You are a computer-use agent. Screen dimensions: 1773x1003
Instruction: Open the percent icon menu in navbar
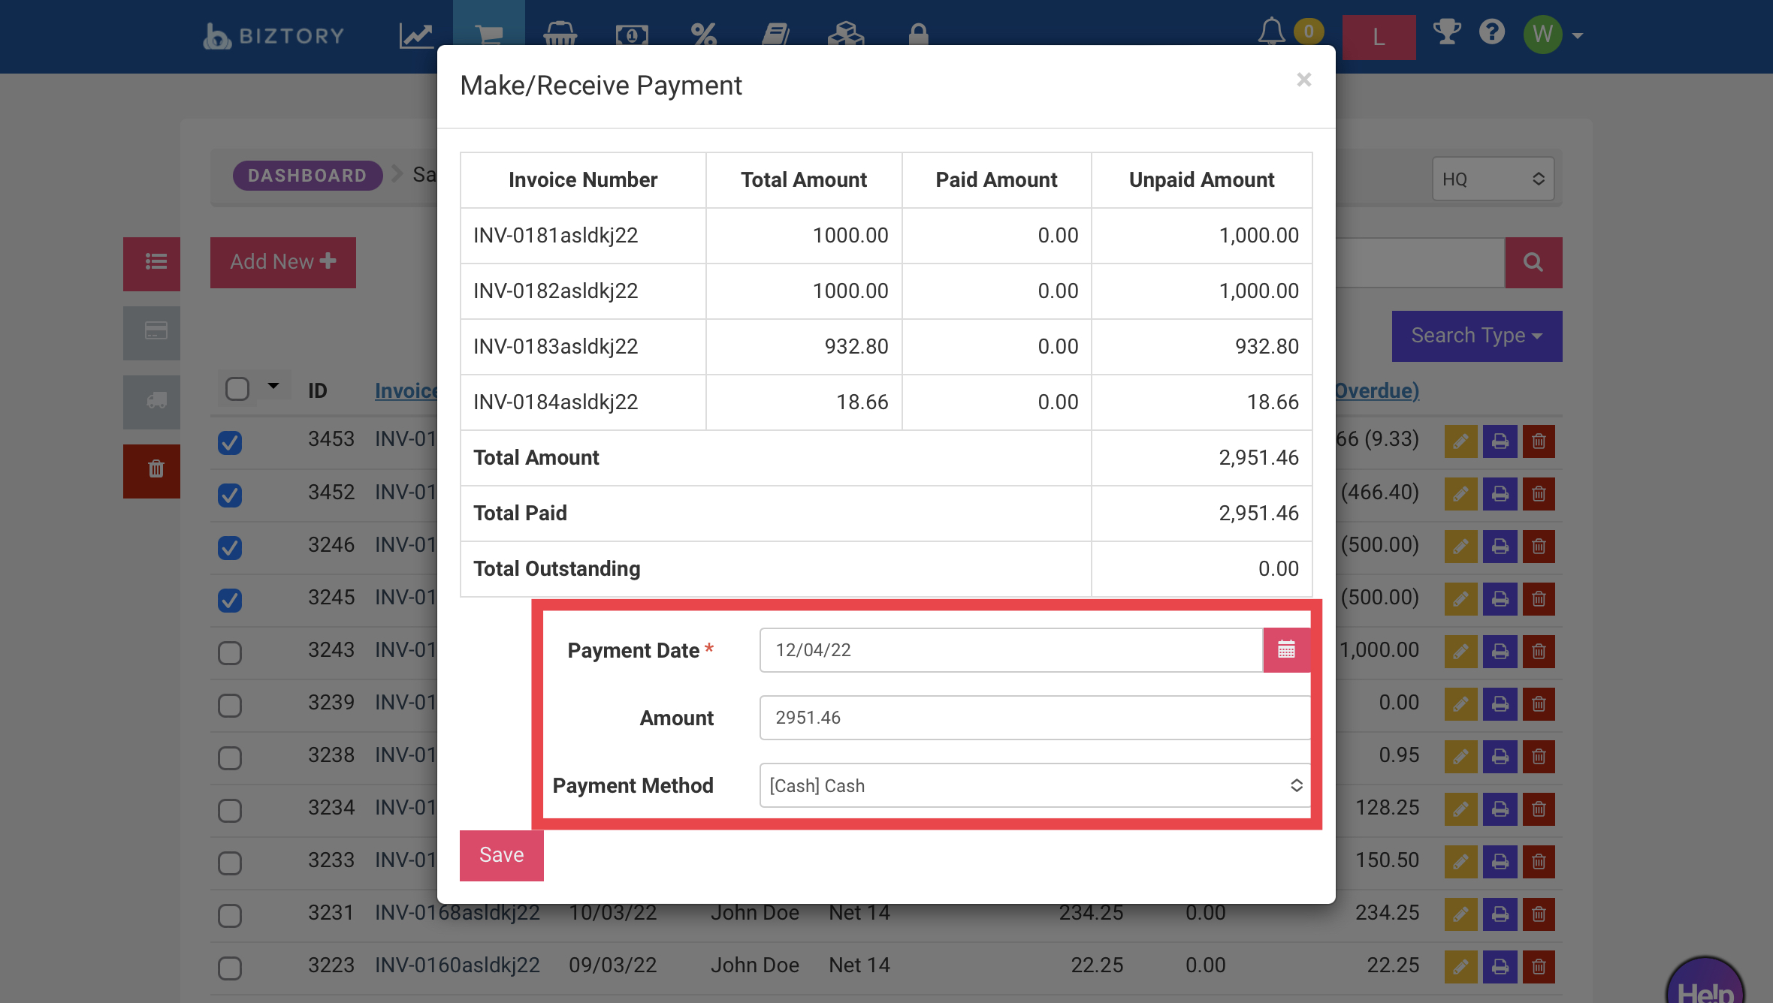pos(703,35)
